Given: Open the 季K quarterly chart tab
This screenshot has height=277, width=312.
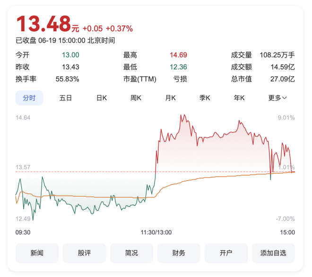Looking at the screenshot, I should click(x=205, y=98).
